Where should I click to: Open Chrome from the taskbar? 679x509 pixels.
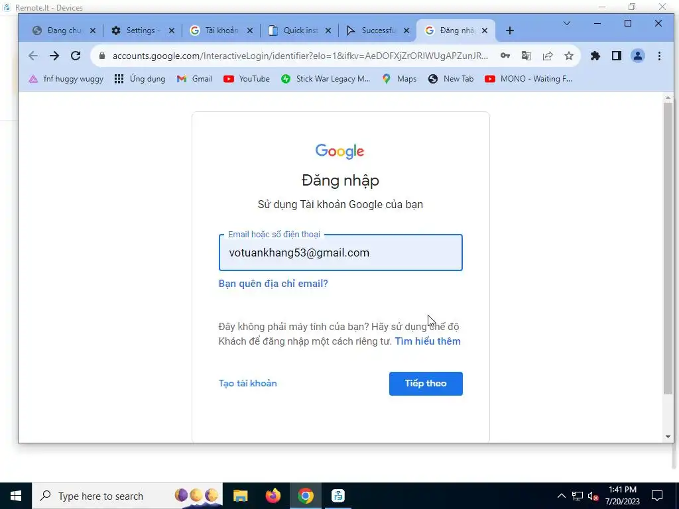pos(305,496)
